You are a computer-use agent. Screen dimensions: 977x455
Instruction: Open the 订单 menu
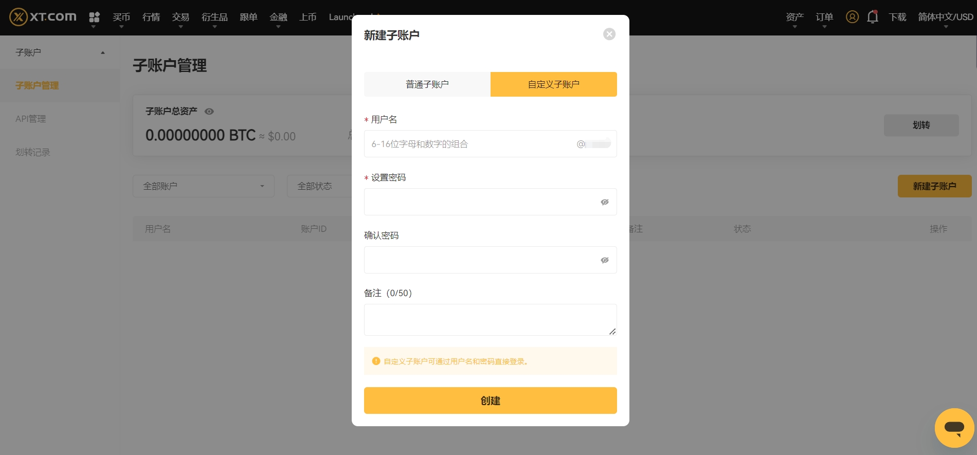(x=824, y=17)
